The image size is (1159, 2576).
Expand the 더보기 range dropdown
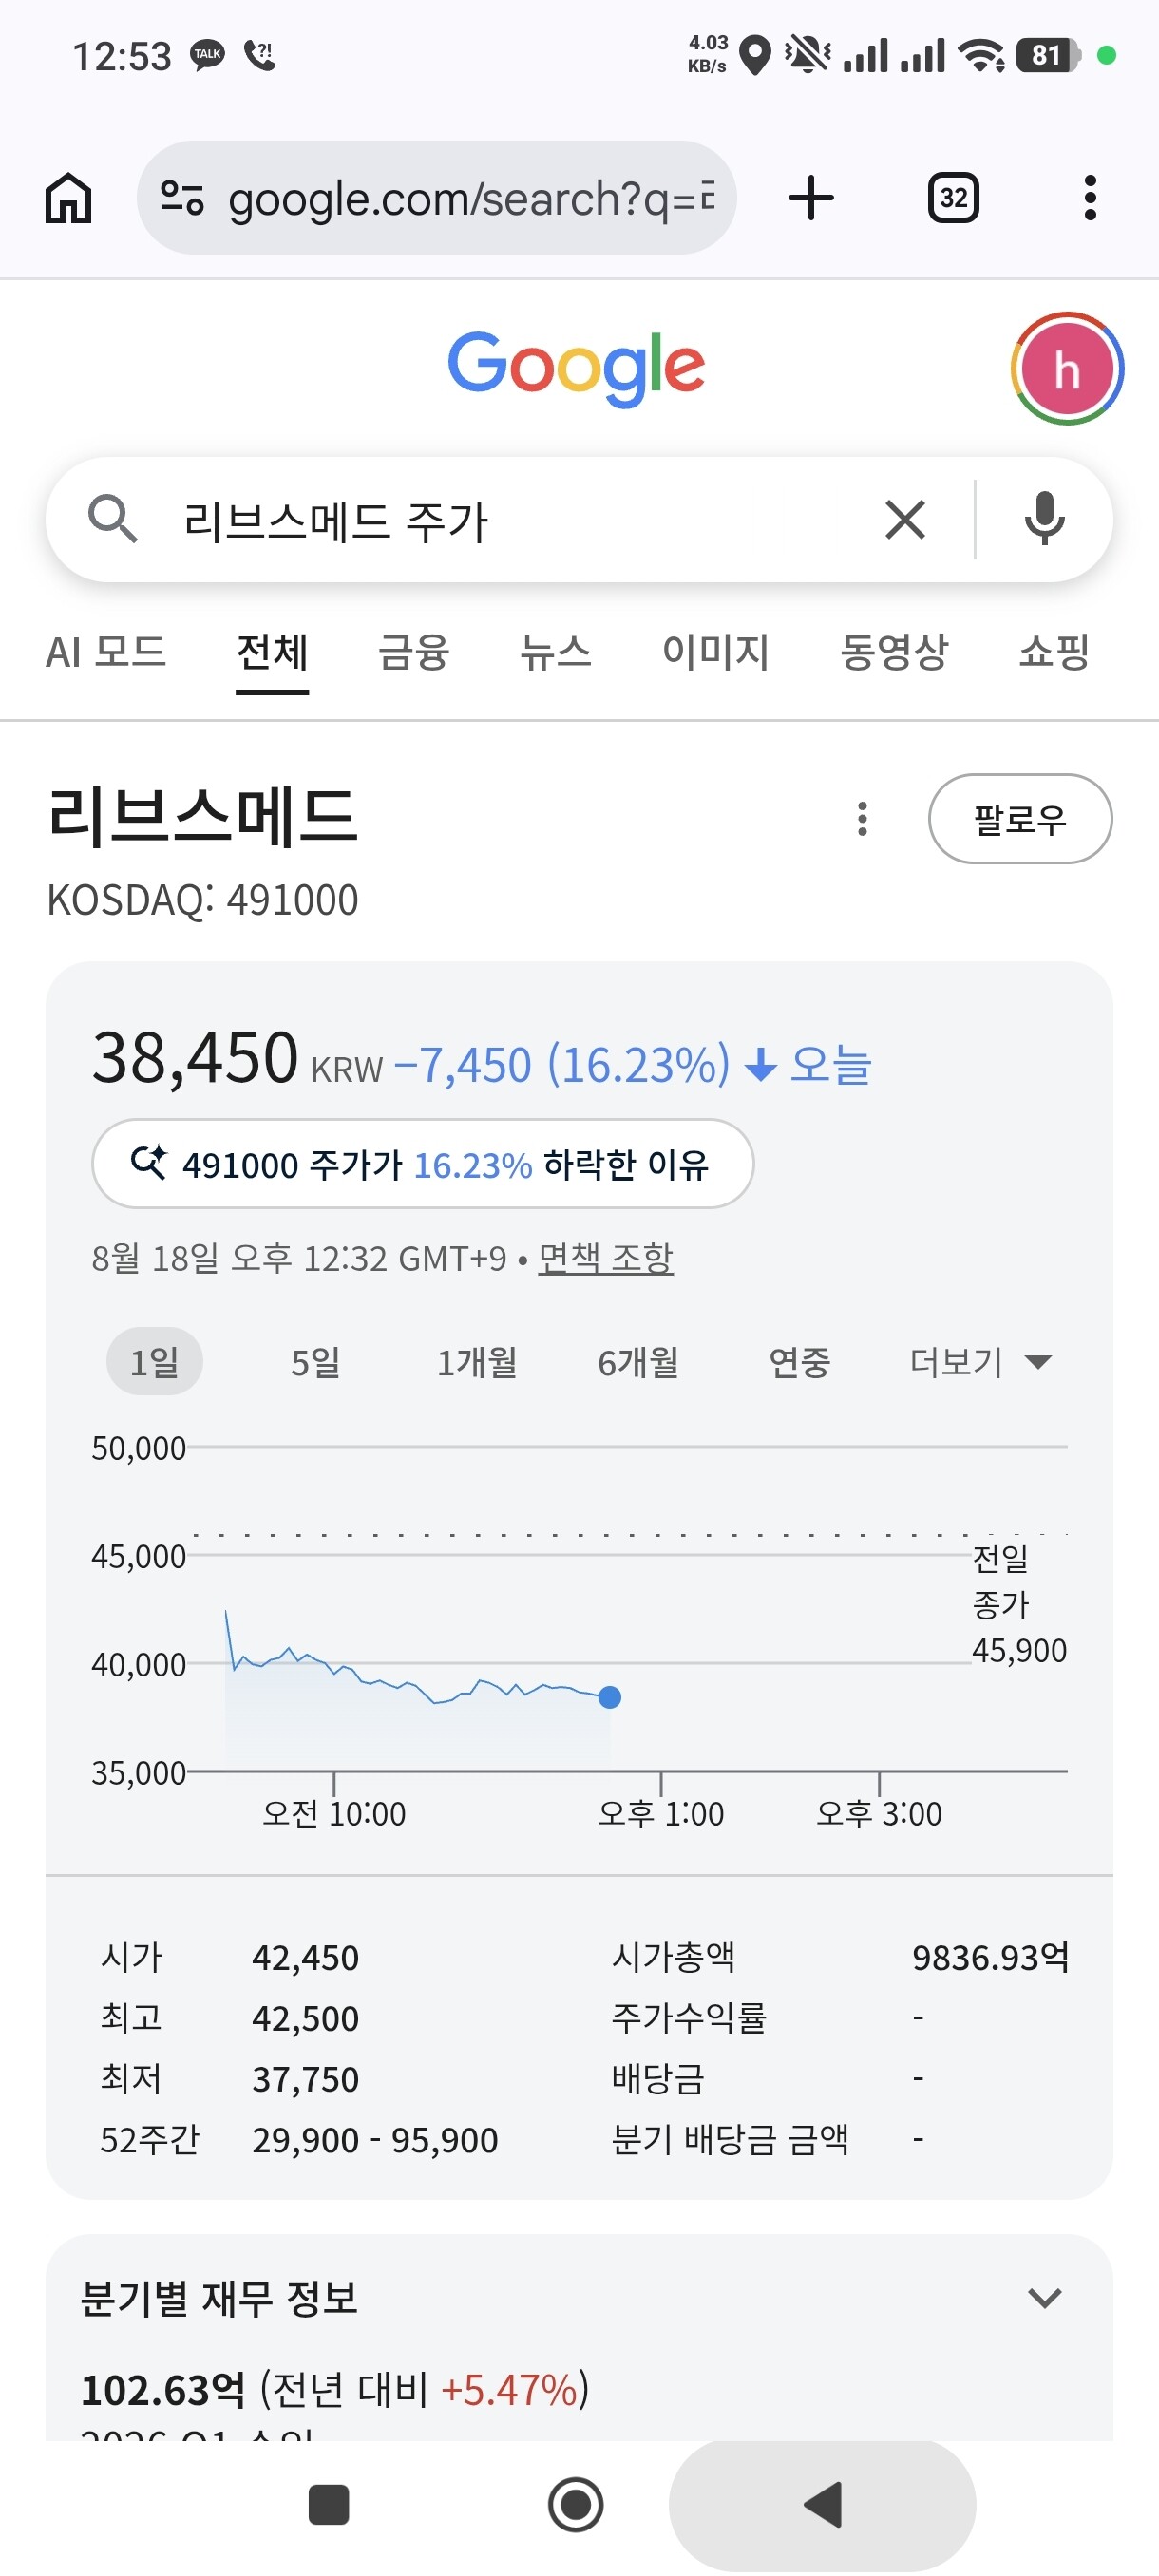coord(980,1361)
